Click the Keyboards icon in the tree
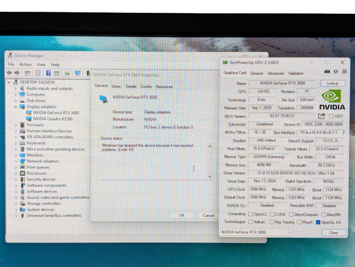Viewport: 355px width, 267px height. (22, 143)
